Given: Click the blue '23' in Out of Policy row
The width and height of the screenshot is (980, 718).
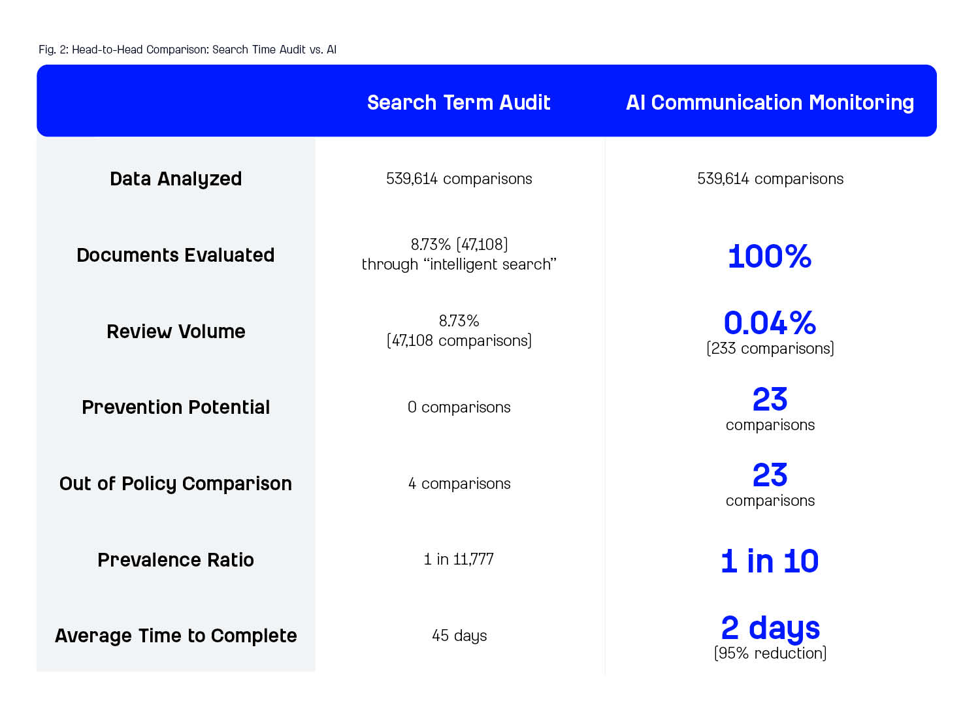Looking at the screenshot, I should pos(770,475).
